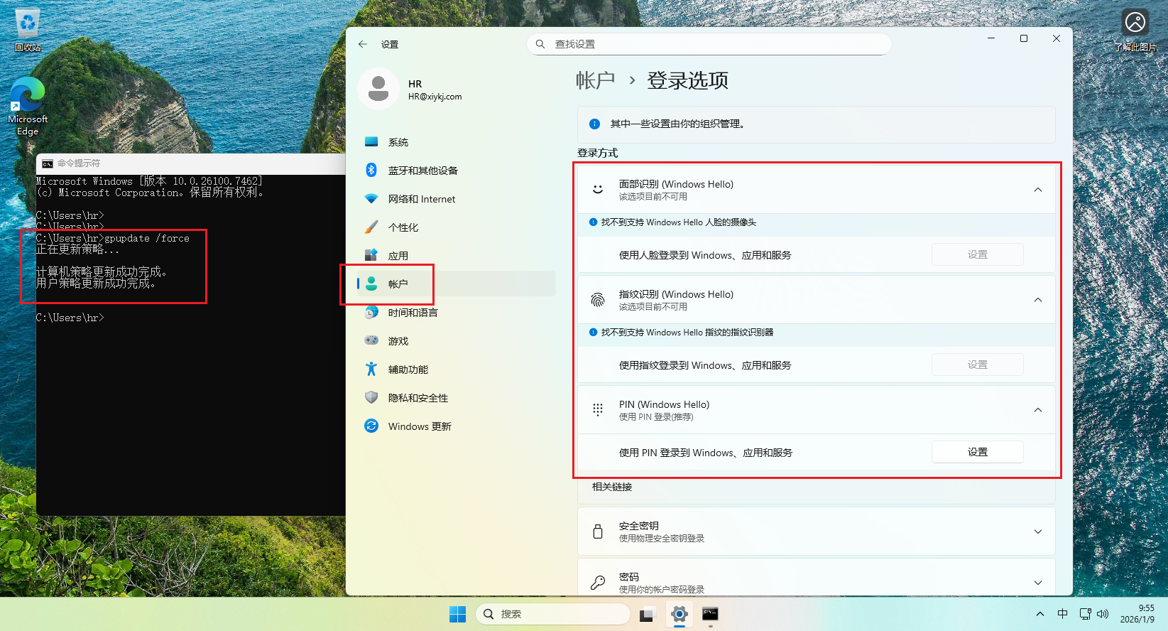Click the 命令提示符 window title
1168x631 pixels.
click(79, 163)
